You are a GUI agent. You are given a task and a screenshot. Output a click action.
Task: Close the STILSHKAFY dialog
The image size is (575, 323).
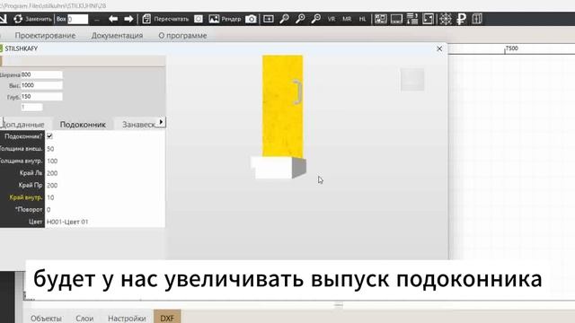coord(439,48)
